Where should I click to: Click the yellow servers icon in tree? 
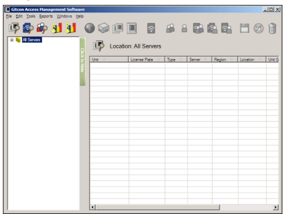pos(18,40)
